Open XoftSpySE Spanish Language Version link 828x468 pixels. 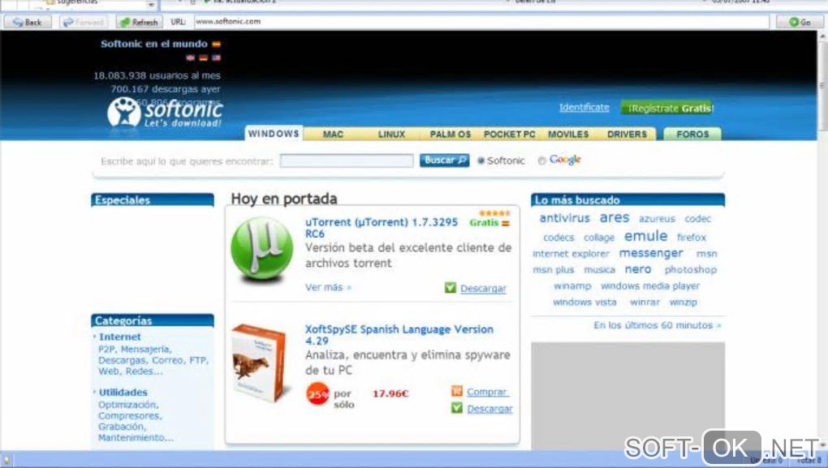point(399,335)
